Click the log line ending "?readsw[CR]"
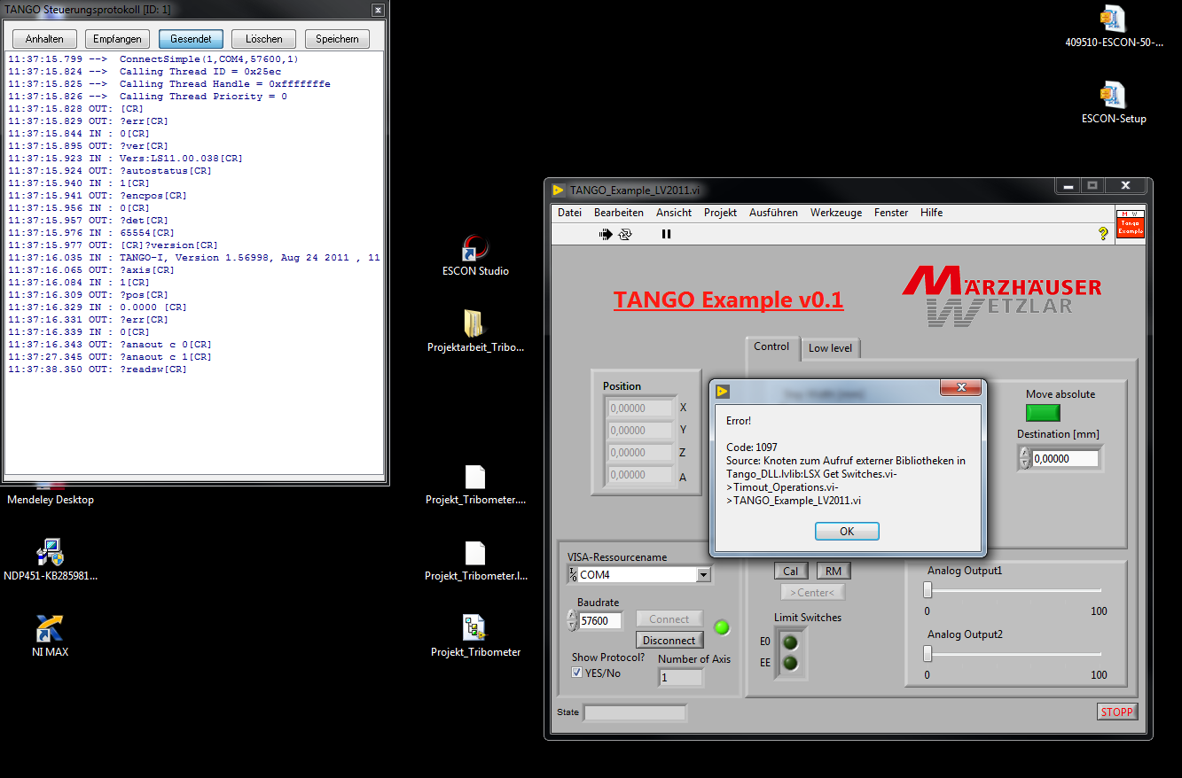Viewport: 1182px width, 778px height. 98,370
